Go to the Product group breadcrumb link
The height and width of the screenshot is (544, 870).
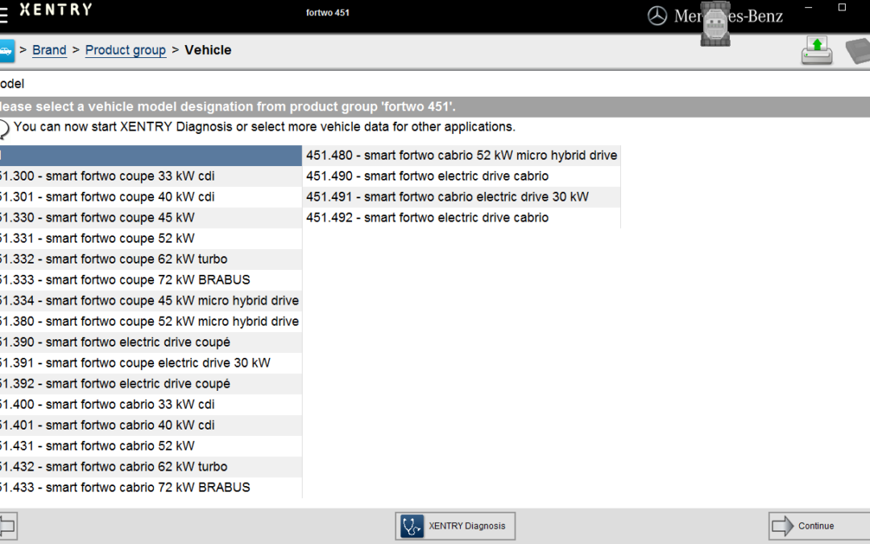[x=126, y=50]
